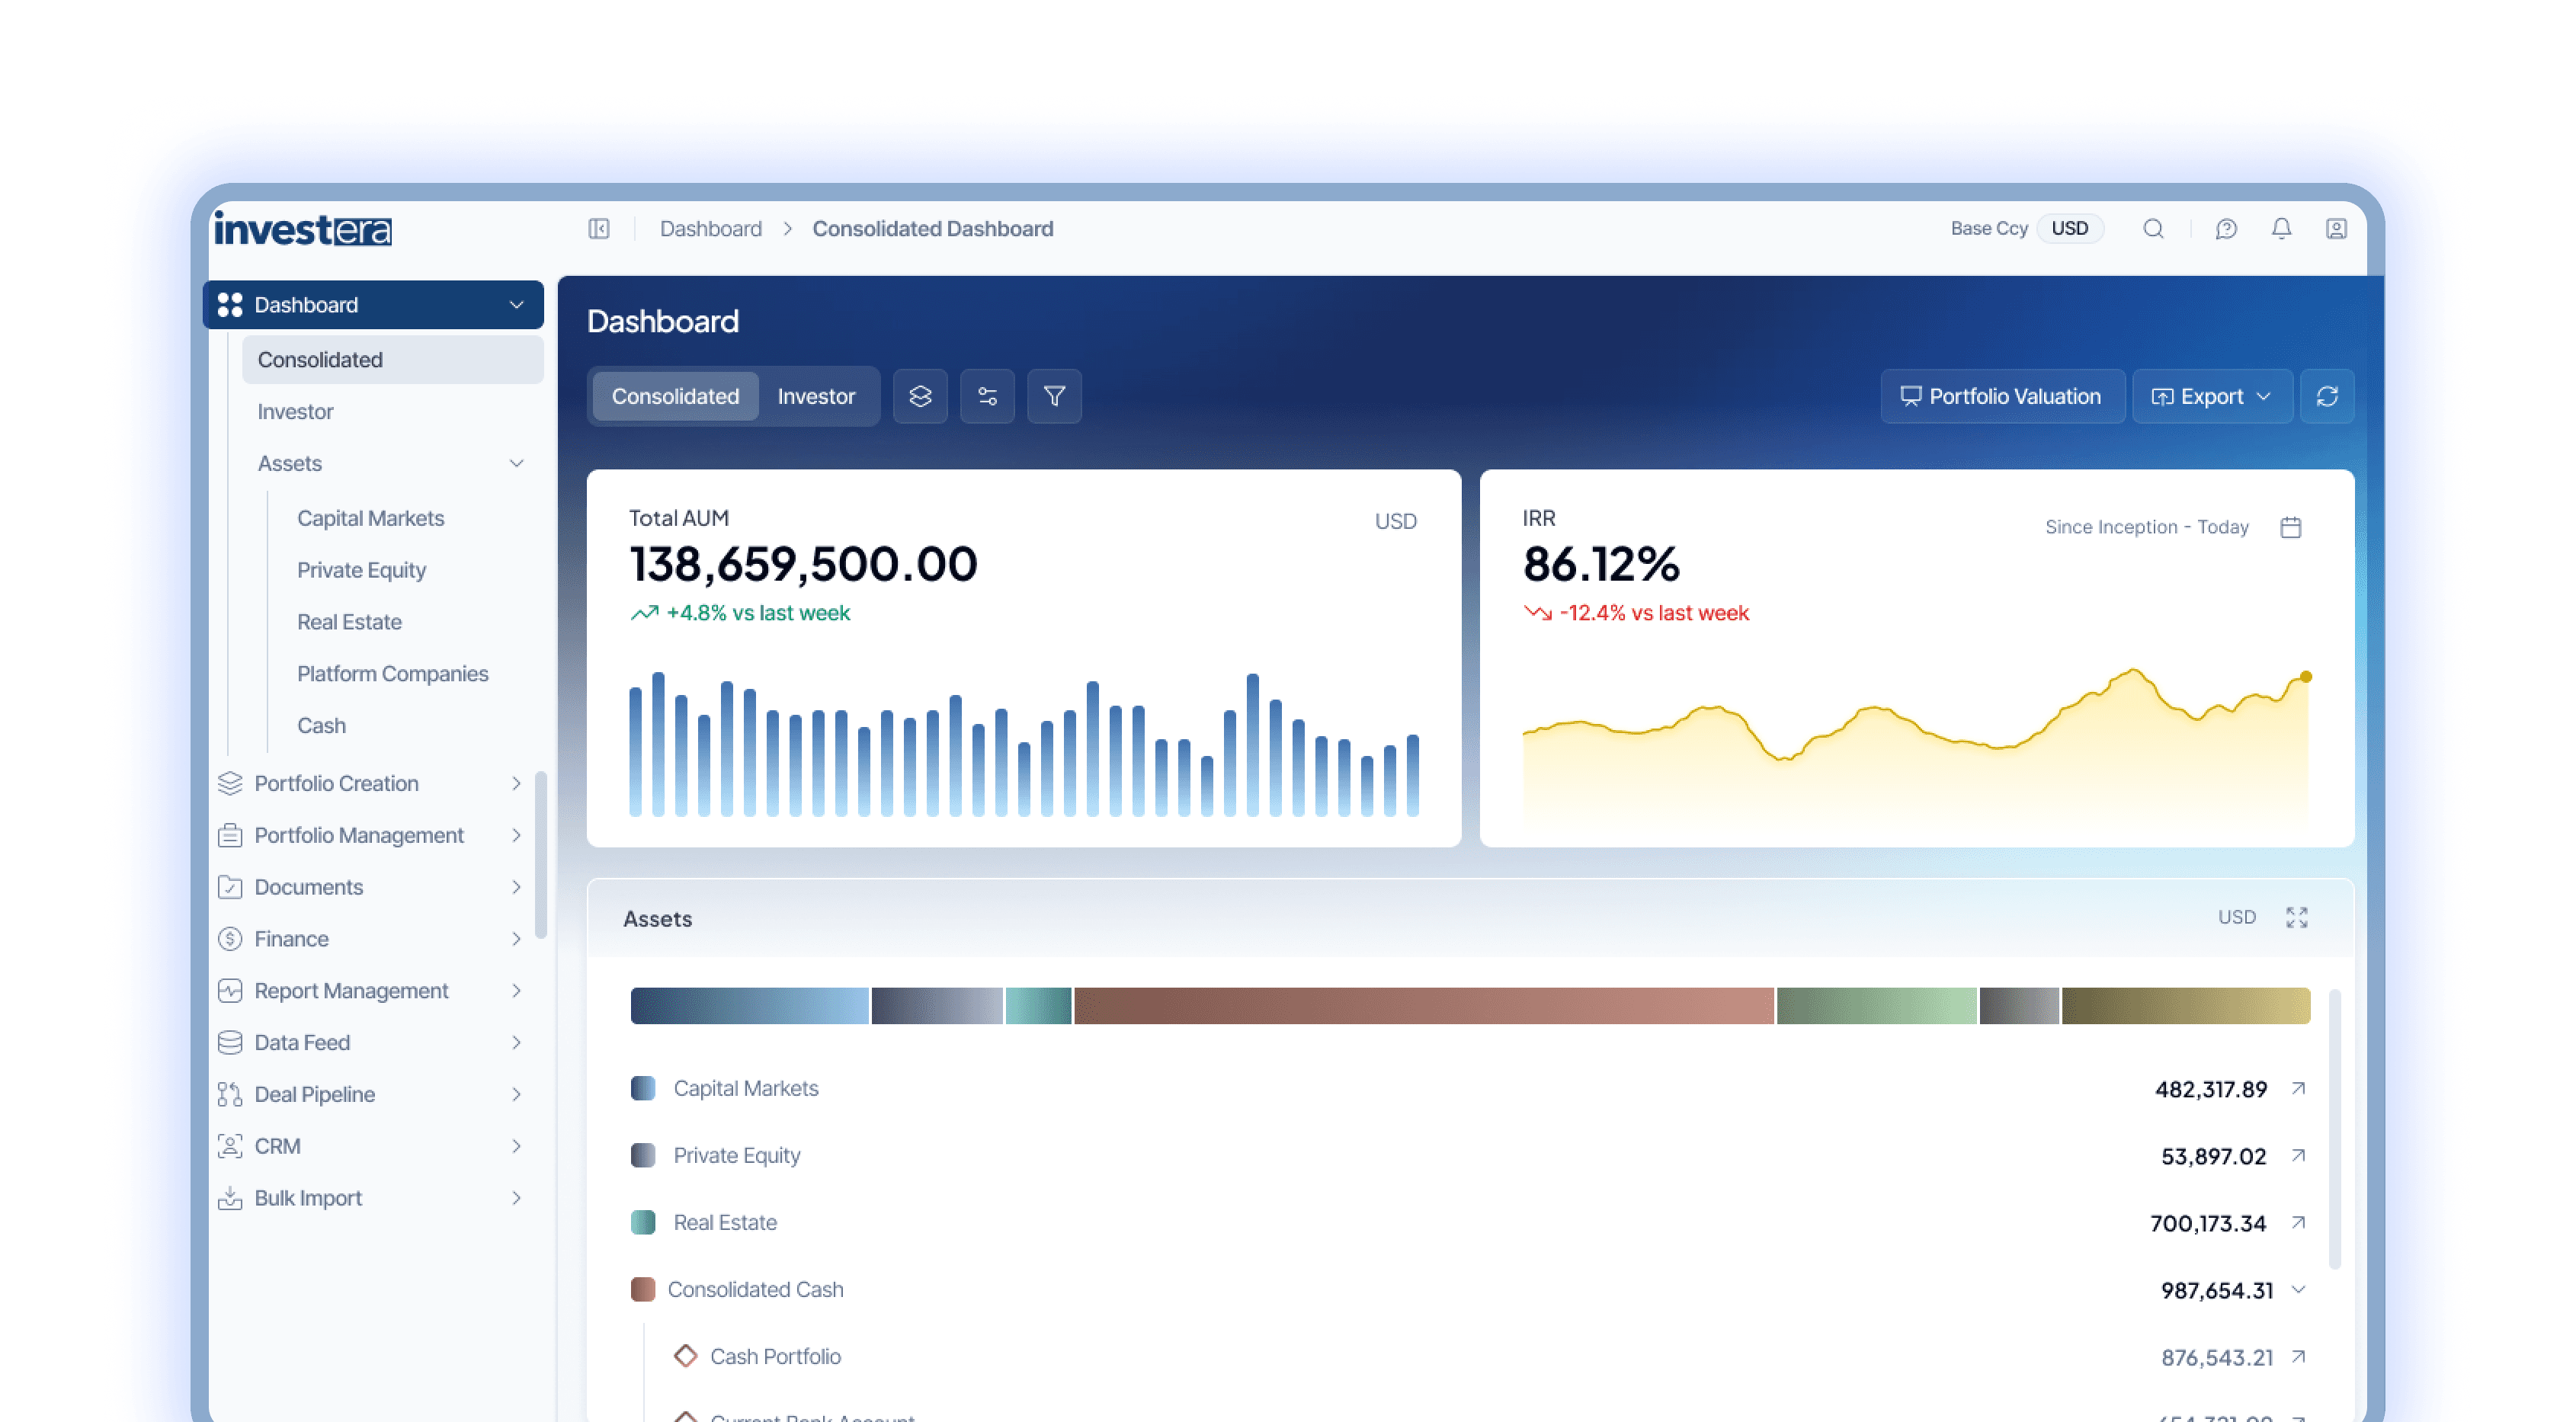Open the settings sliders icon button
The image size is (2576, 1422).
[987, 396]
